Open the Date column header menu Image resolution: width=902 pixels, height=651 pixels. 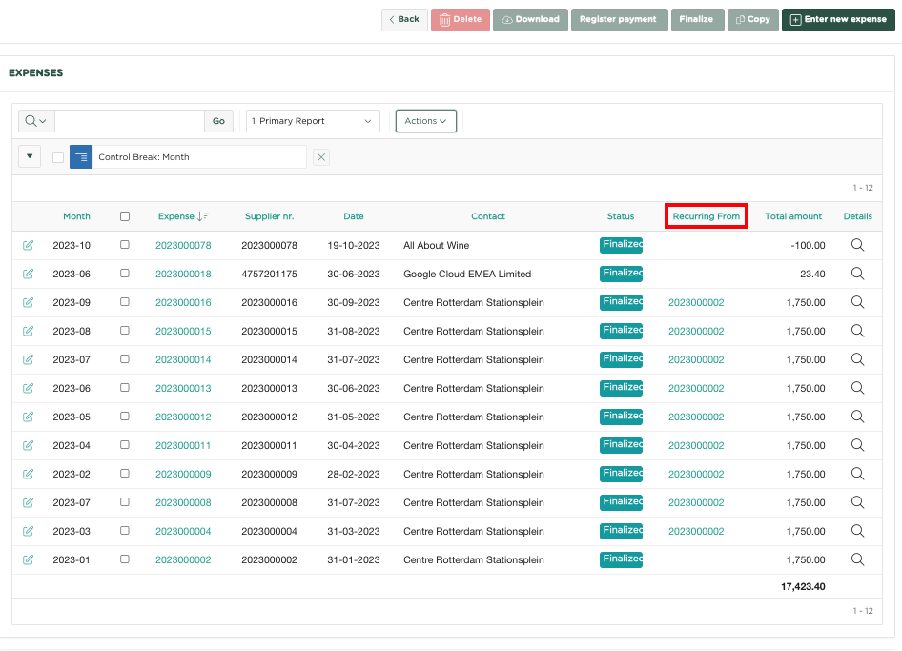354,216
